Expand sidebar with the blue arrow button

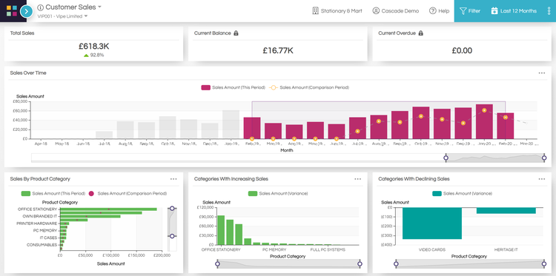point(26,11)
